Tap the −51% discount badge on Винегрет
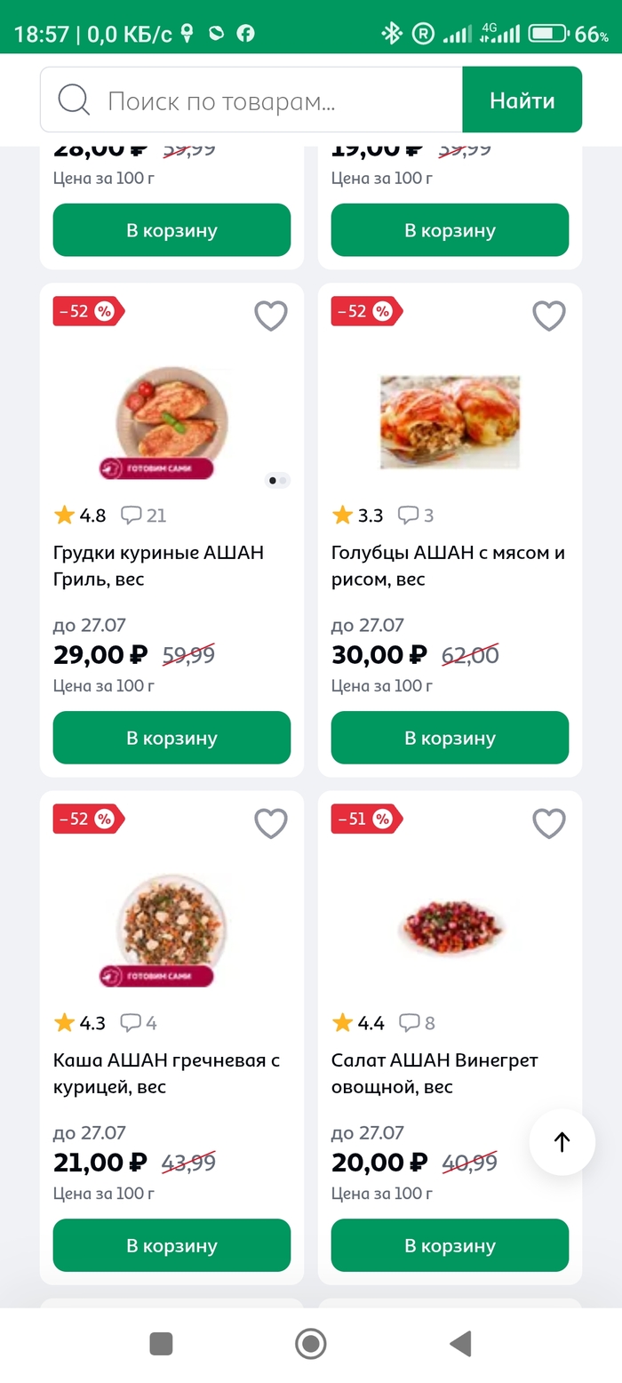 [366, 819]
